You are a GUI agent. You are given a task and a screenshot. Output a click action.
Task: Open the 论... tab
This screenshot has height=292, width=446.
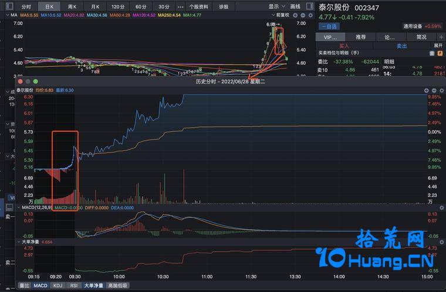pyautogui.click(x=390, y=37)
